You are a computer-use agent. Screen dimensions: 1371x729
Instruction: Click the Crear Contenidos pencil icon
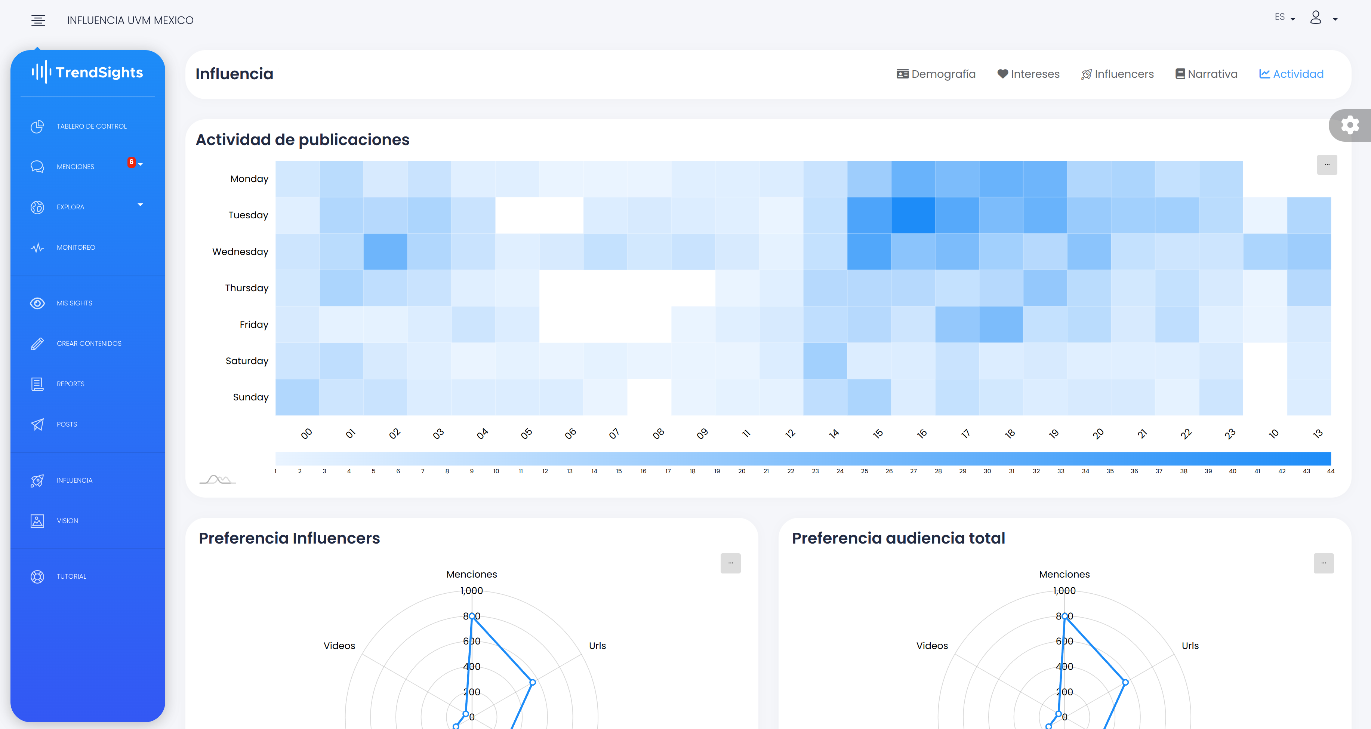point(37,344)
